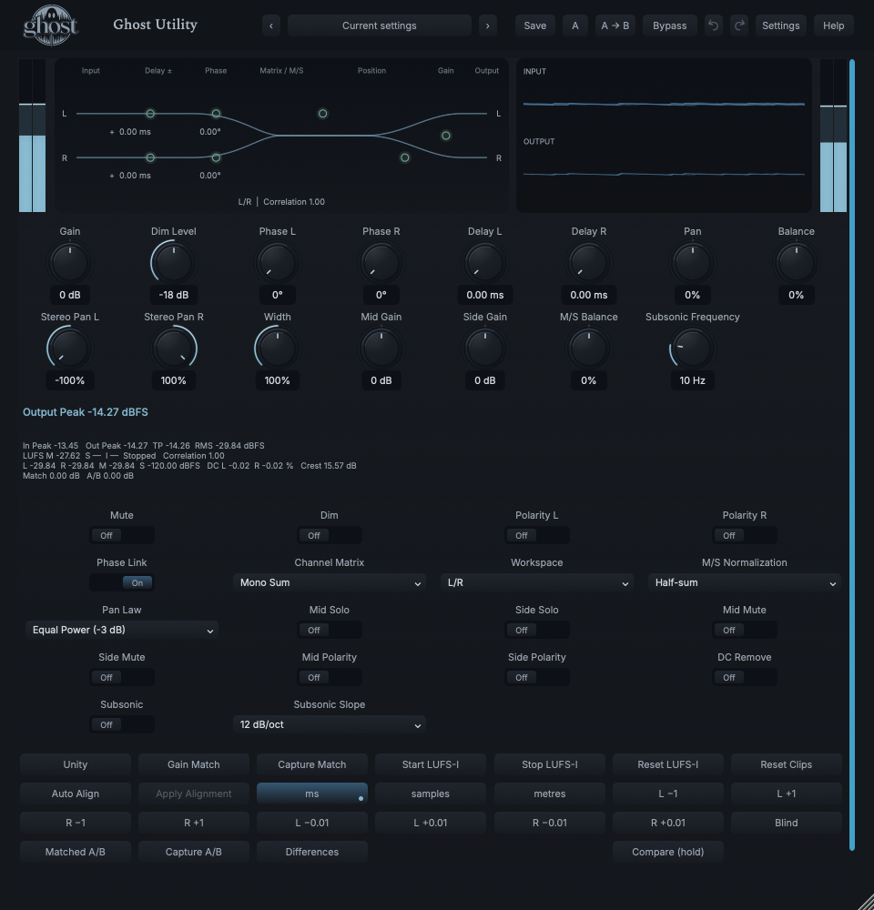874x910 pixels.
Task: Toggle the Mid Solo switch
Action: tap(330, 631)
